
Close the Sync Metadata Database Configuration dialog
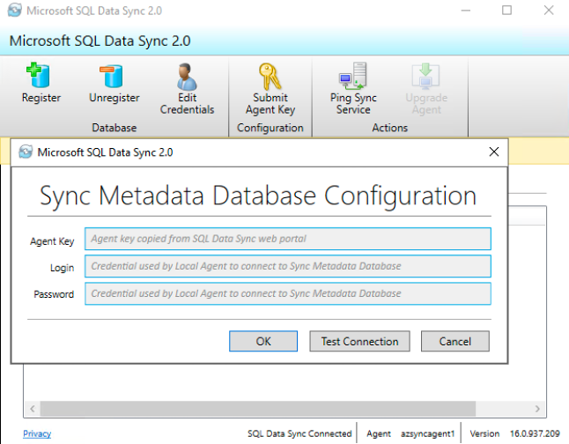(x=493, y=152)
